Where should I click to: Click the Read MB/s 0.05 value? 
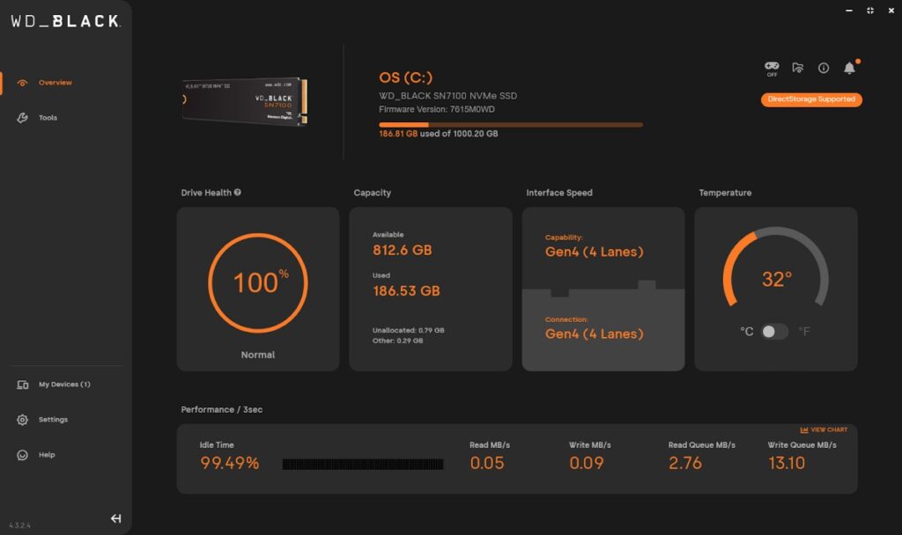point(486,463)
